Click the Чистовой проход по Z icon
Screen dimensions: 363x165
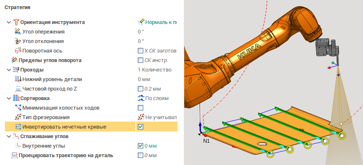pos(18,88)
